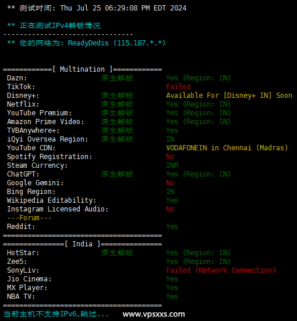Click the Instagram Licensed Audio label
The height and width of the screenshot is (321, 297).
58,209
